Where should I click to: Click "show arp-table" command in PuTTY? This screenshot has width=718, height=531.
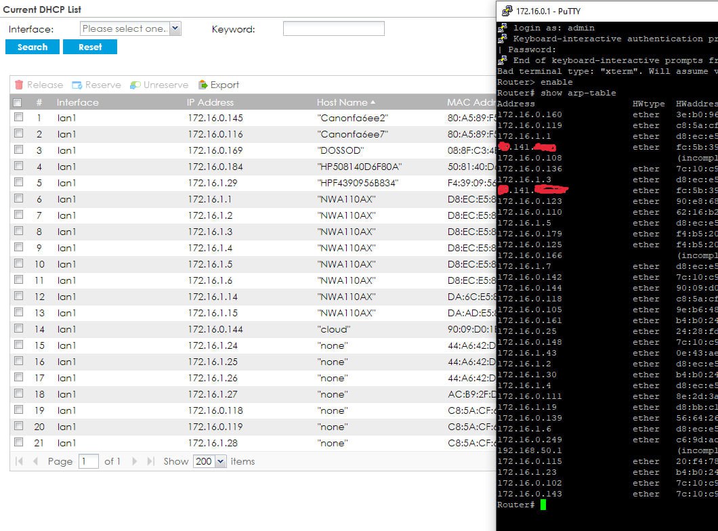tap(578, 93)
